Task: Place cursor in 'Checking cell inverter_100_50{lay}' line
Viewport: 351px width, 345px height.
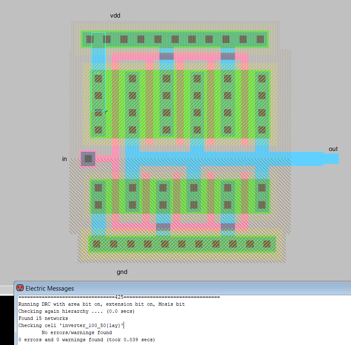Action: pyautogui.click(x=71, y=325)
